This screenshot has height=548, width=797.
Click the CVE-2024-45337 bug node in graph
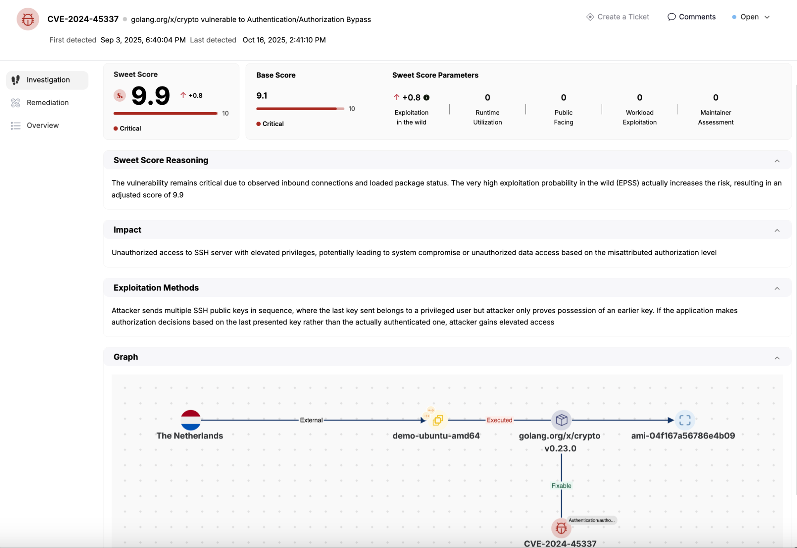click(561, 528)
